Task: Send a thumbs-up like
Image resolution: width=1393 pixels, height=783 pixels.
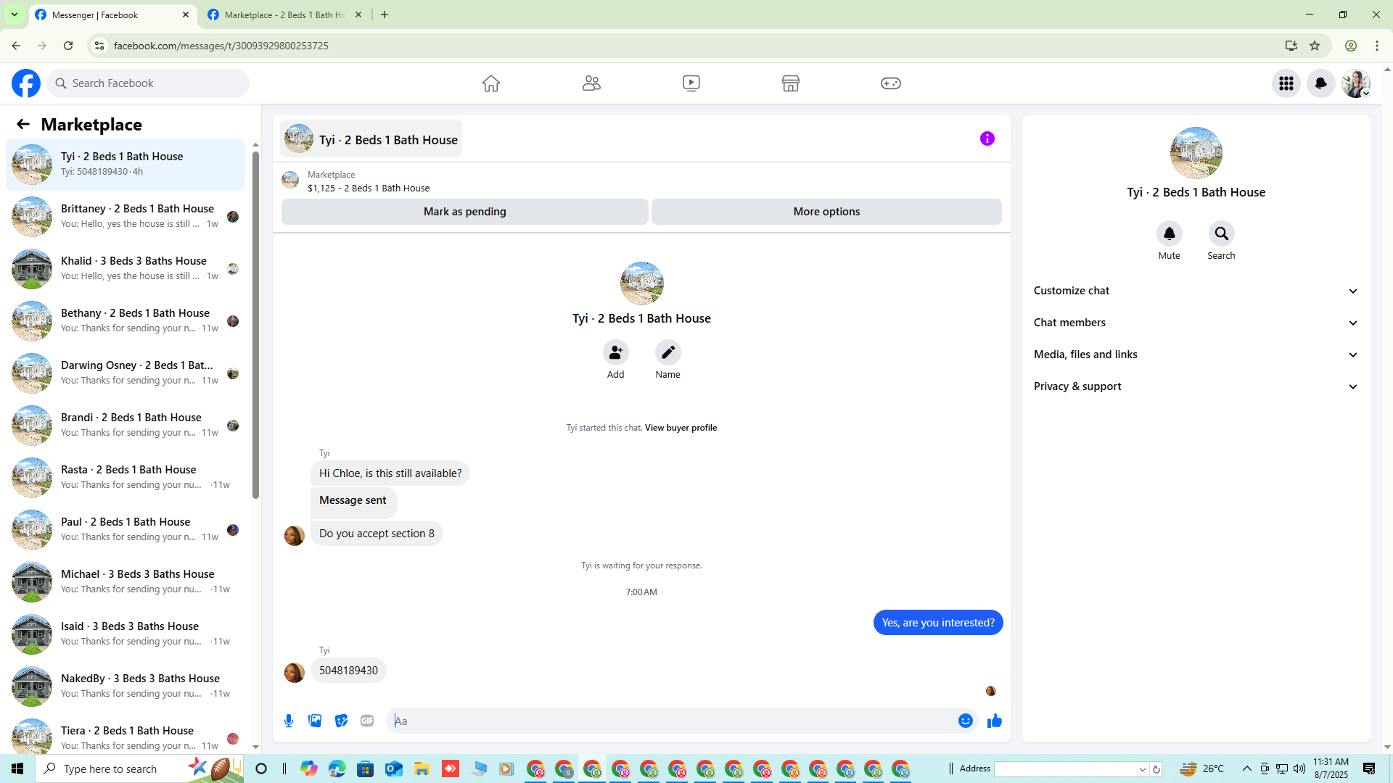Action: [x=995, y=721]
